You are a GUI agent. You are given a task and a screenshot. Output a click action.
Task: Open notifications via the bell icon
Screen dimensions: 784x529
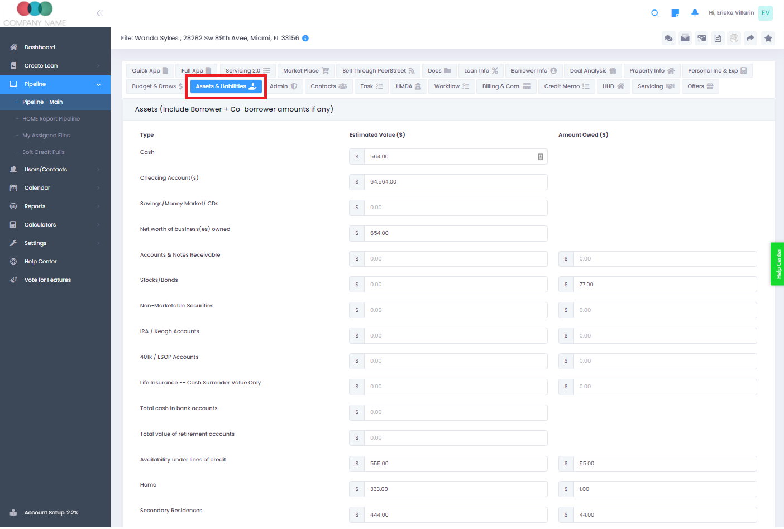(x=695, y=12)
